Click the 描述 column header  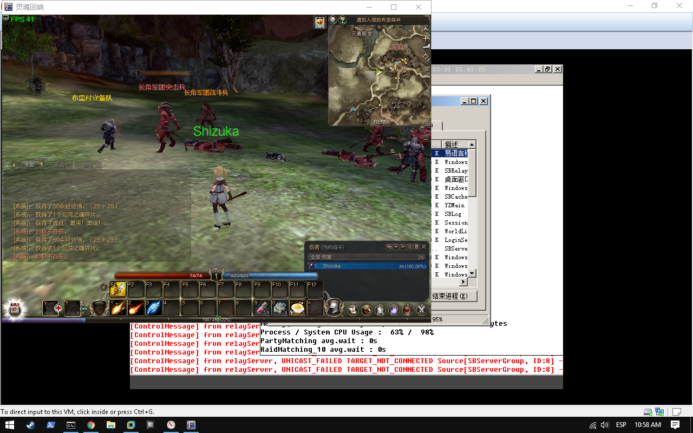coord(455,144)
